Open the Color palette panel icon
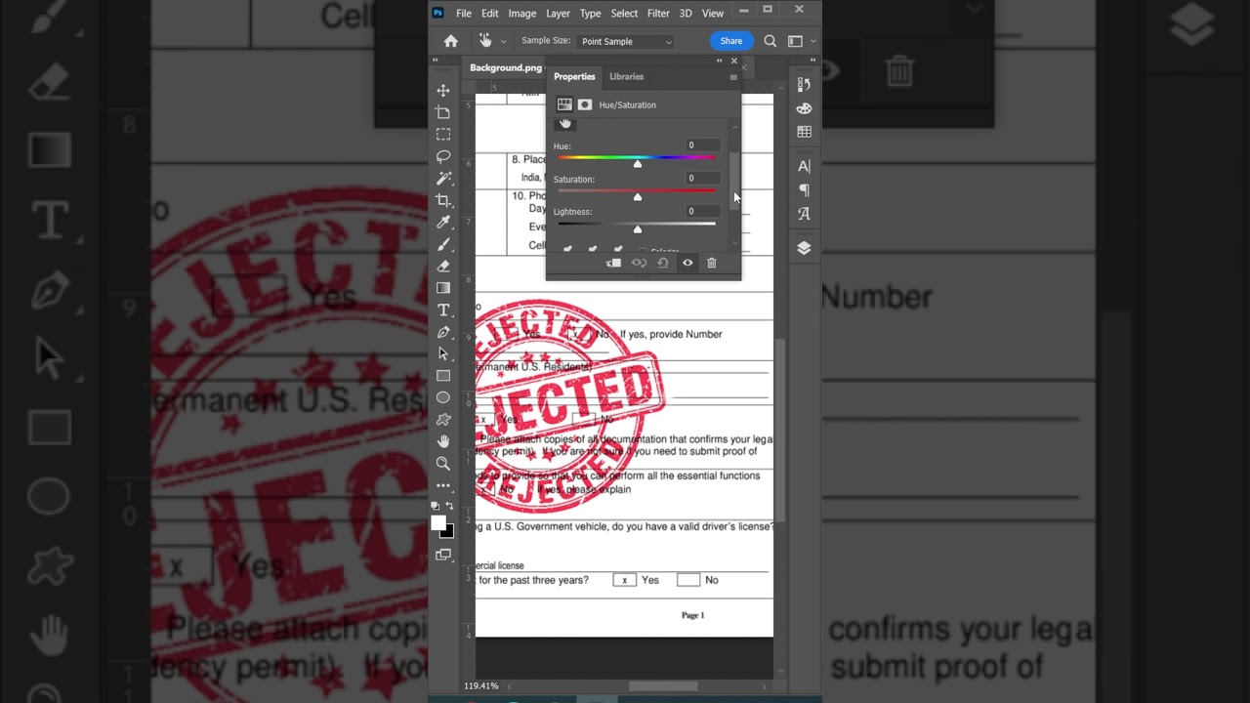The height and width of the screenshot is (703, 1250). coord(804,108)
